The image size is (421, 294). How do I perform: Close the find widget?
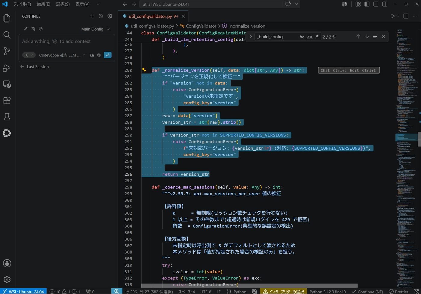tap(383, 36)
